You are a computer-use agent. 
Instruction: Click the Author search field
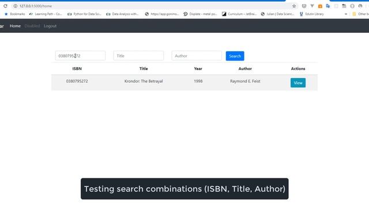197,56
